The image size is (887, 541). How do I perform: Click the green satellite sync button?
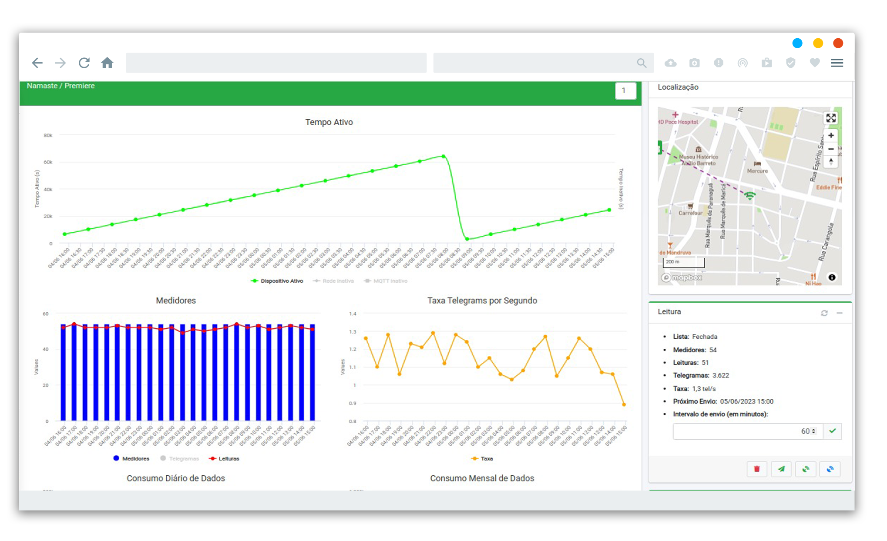coord(806,469)
